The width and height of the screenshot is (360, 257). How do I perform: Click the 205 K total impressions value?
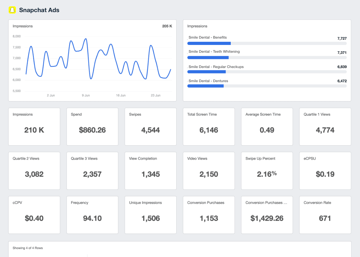[x=167, y=26]
